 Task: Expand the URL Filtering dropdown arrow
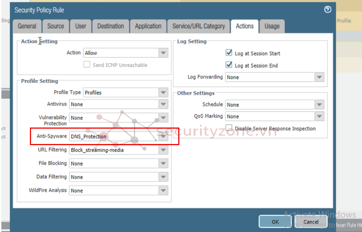163,150
